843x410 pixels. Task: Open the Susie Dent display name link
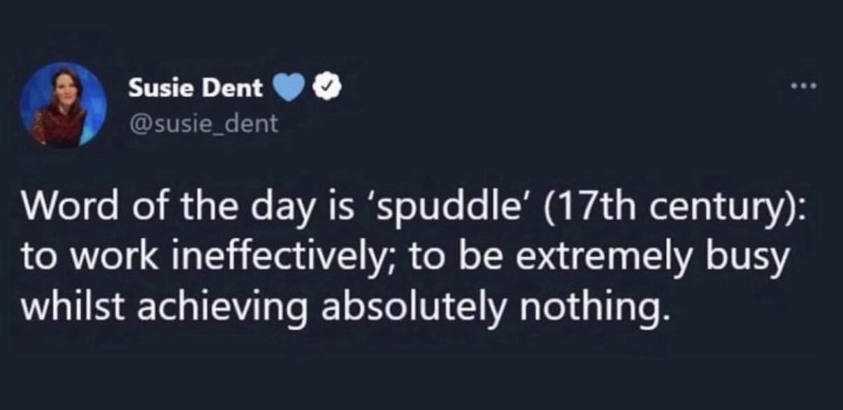[x=195, y=87]
